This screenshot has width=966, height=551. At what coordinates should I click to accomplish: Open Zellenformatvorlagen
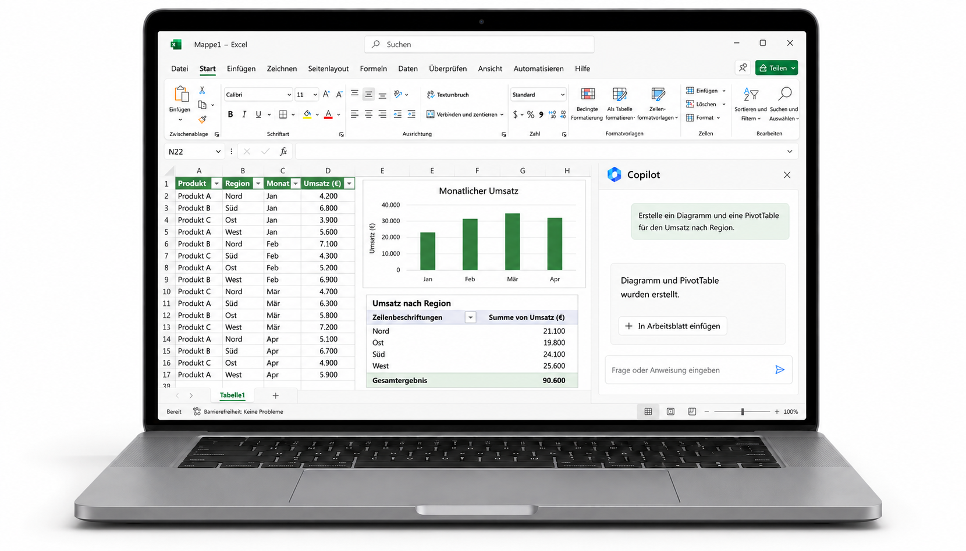pos(658,104)
